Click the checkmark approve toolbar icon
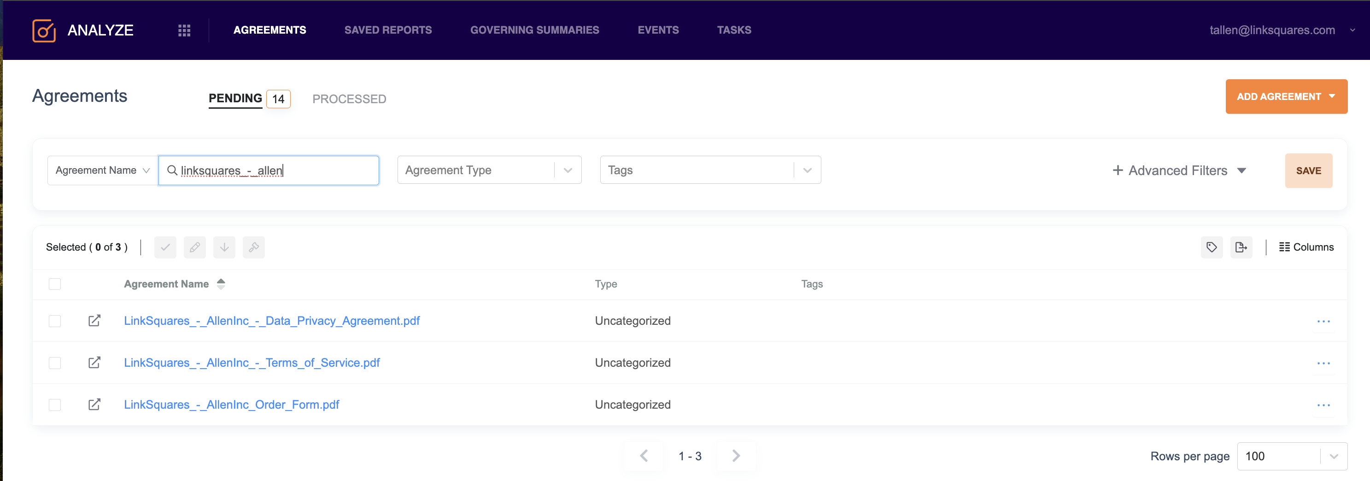The width and height of the screenshot is (1370, 481). (165, 247)
